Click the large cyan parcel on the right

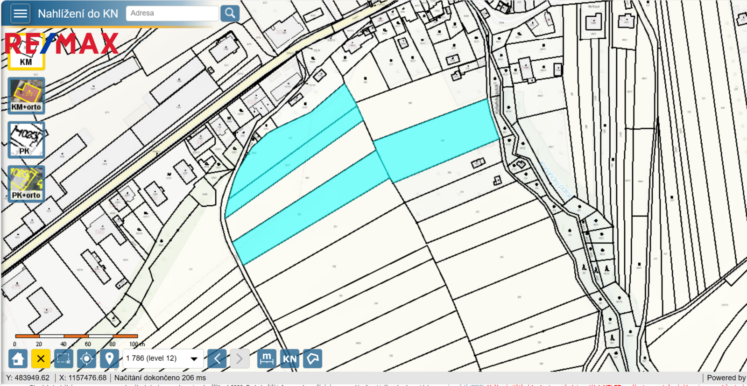tap(437, 140)
